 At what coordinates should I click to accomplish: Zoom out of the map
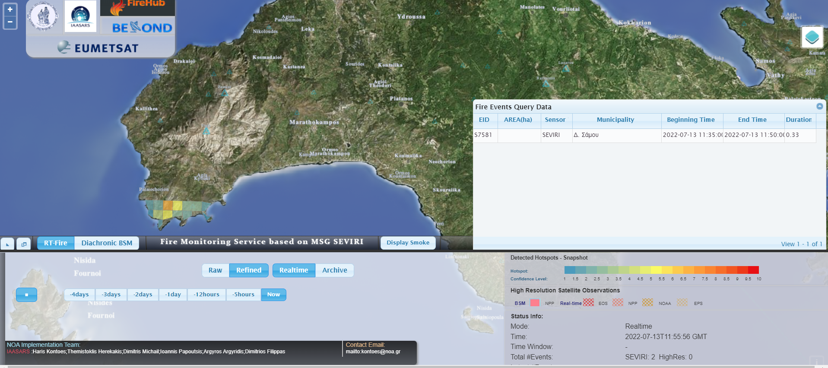10,22
